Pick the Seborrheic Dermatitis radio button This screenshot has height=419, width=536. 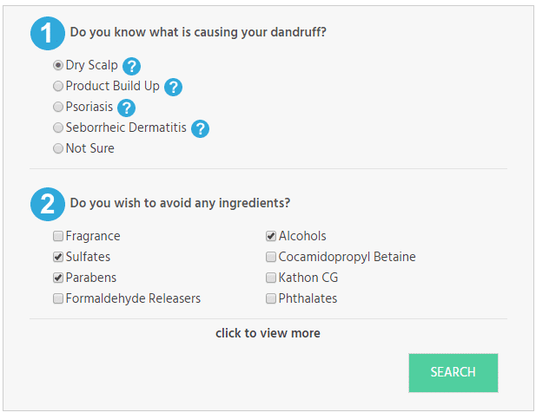[58, 128]
